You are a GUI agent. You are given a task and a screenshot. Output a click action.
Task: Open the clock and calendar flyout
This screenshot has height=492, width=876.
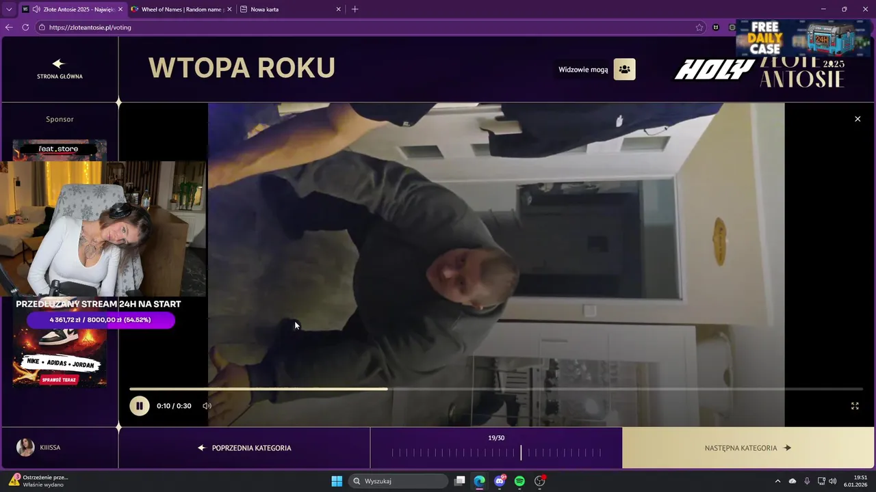(x=855, y=481)
